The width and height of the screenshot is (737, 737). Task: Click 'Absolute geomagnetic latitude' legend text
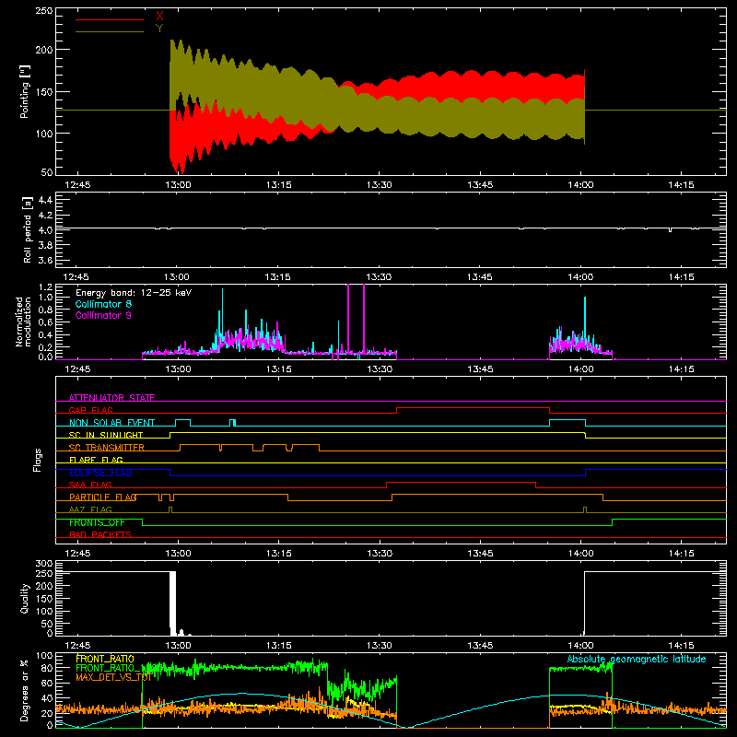click(x=637, y=659)
